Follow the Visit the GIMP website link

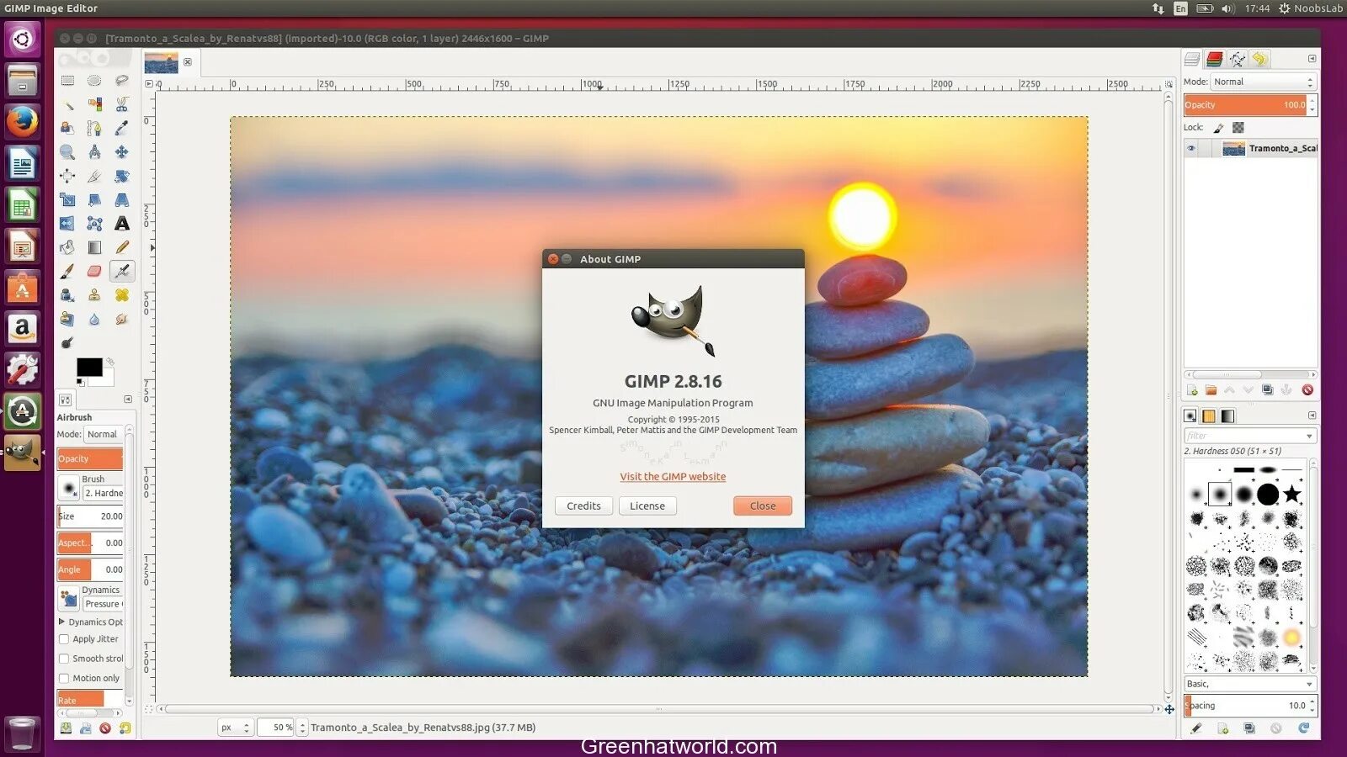pyautogui.click(x=673, y=476)
